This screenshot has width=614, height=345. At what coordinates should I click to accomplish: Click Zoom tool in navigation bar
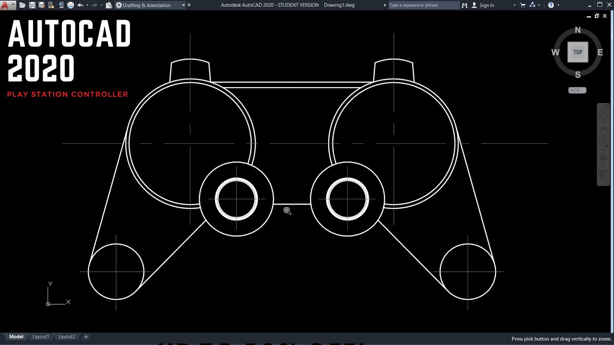pos(603,142)
